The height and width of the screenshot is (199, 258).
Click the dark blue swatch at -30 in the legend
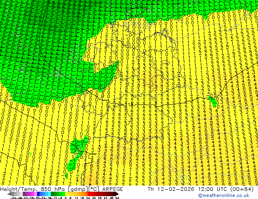(38, 194)
